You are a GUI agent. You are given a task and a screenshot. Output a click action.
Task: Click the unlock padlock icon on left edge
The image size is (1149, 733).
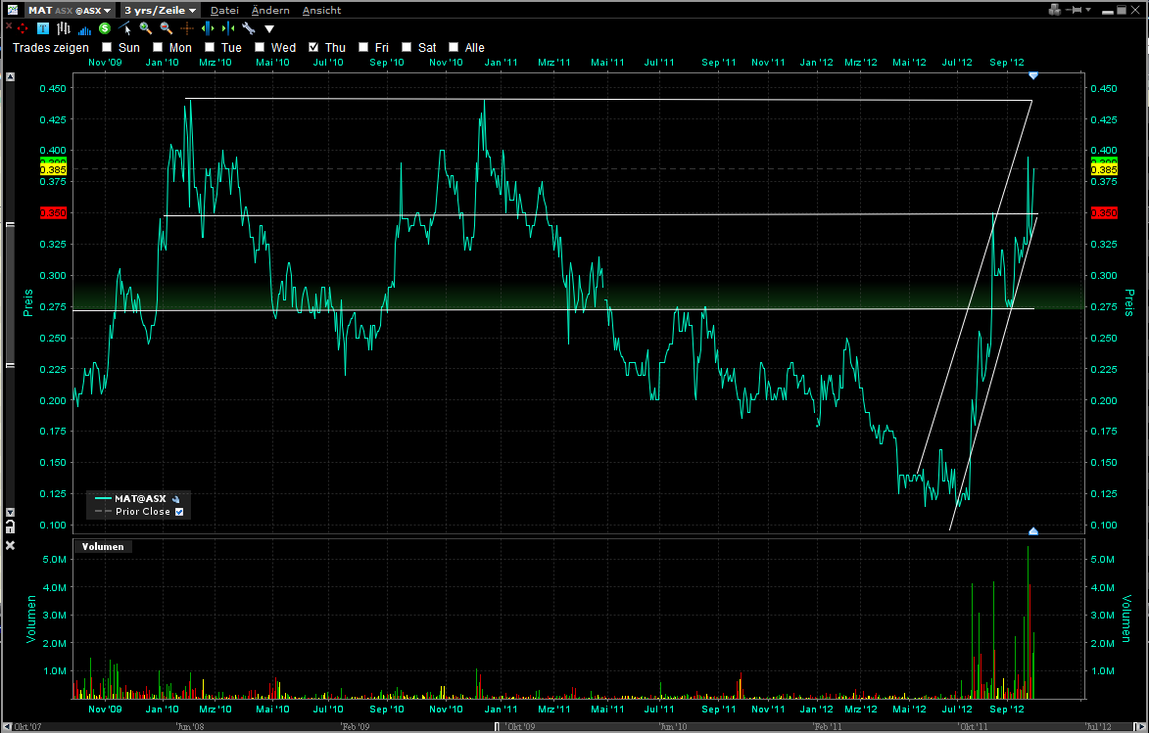coord(10,527)
